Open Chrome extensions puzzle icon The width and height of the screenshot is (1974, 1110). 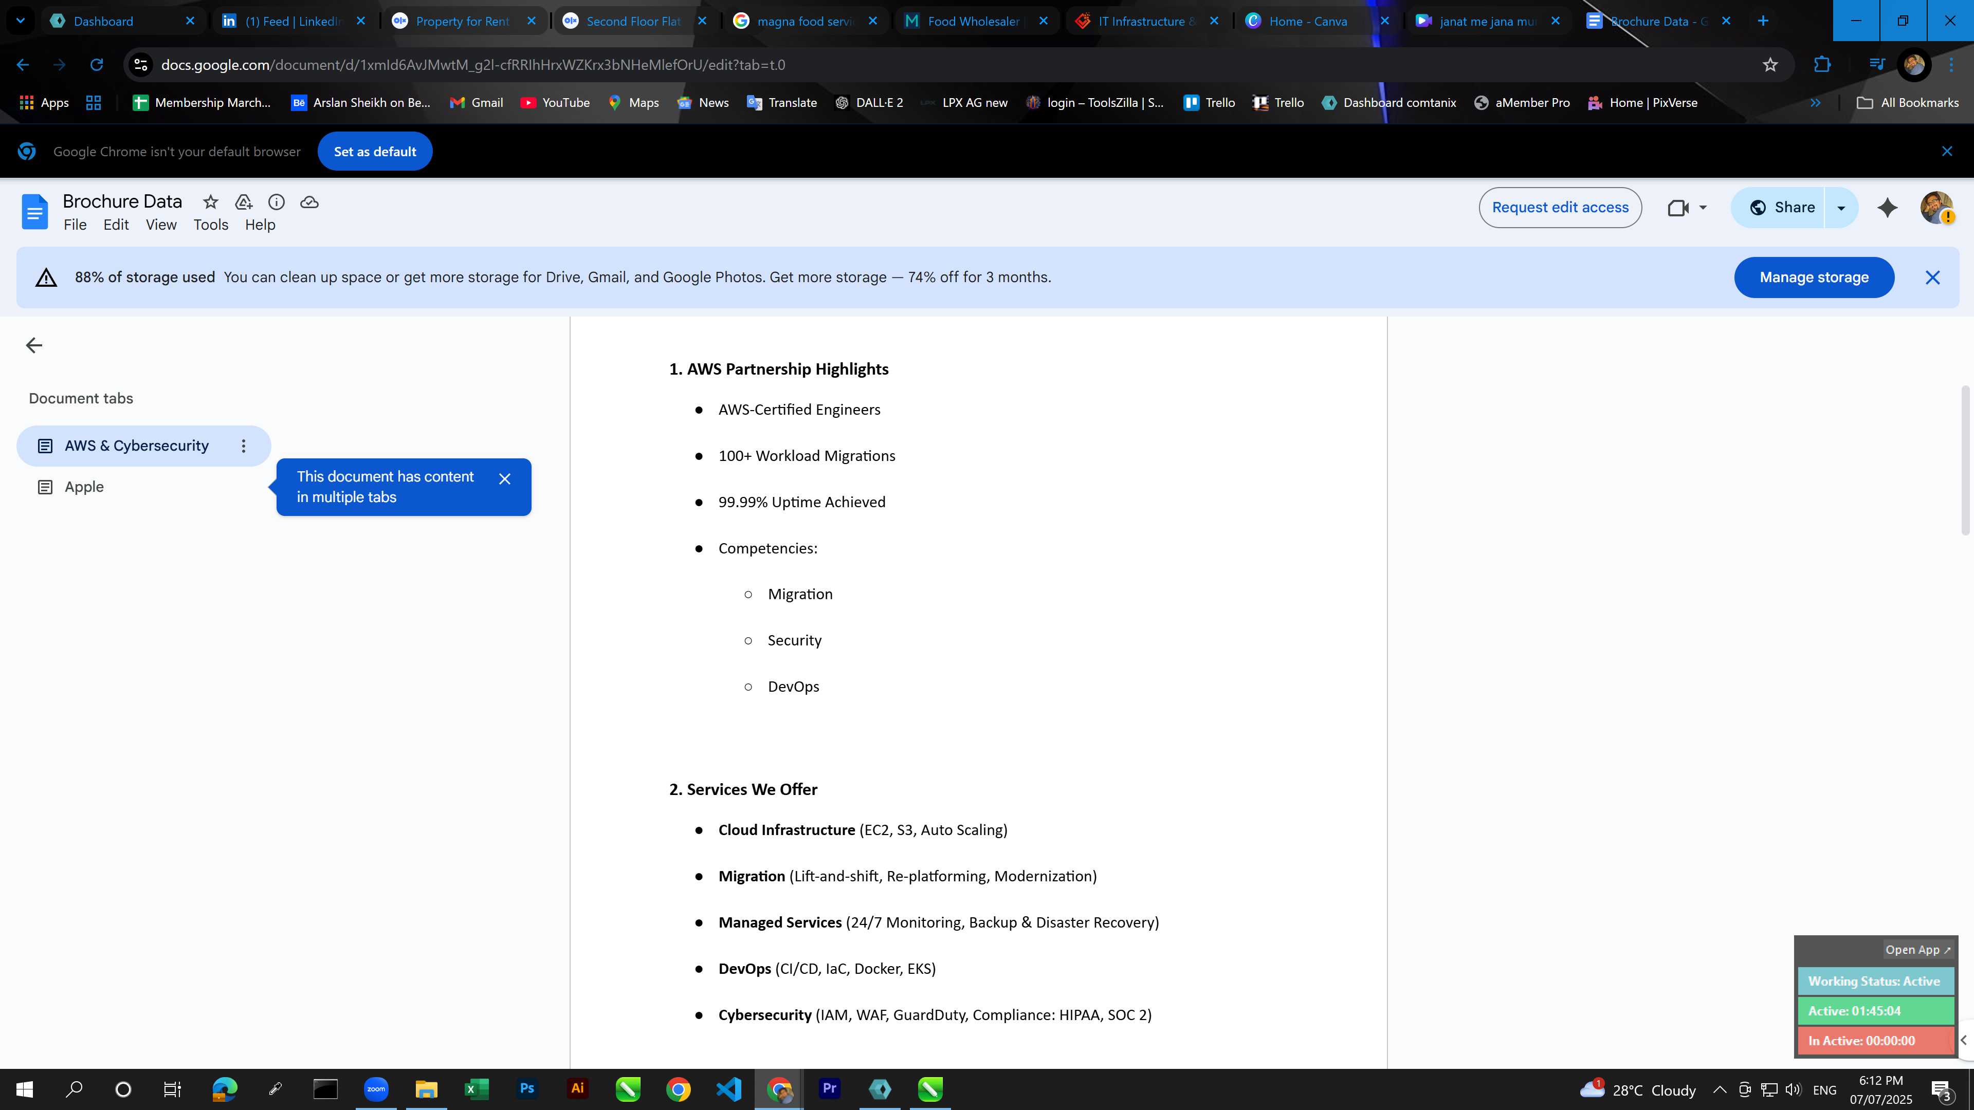(1823, 65)
